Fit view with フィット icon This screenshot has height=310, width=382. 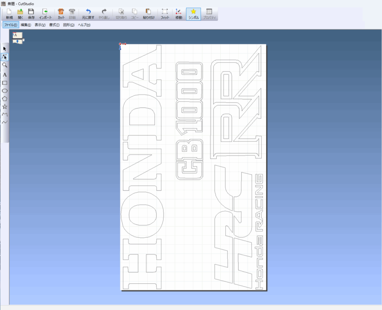(x=165, y=14)
